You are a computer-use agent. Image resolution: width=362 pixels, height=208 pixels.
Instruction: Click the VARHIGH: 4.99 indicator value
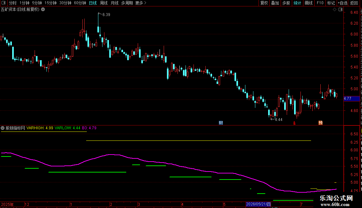click(40, 128)
